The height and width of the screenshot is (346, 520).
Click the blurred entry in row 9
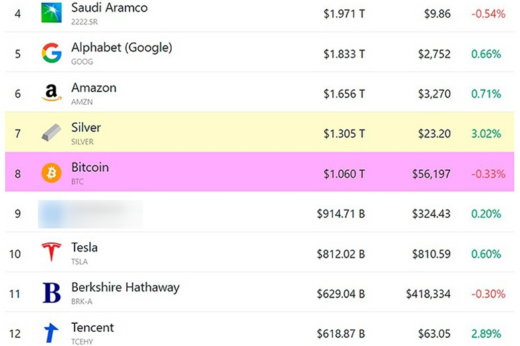(91, 214)
